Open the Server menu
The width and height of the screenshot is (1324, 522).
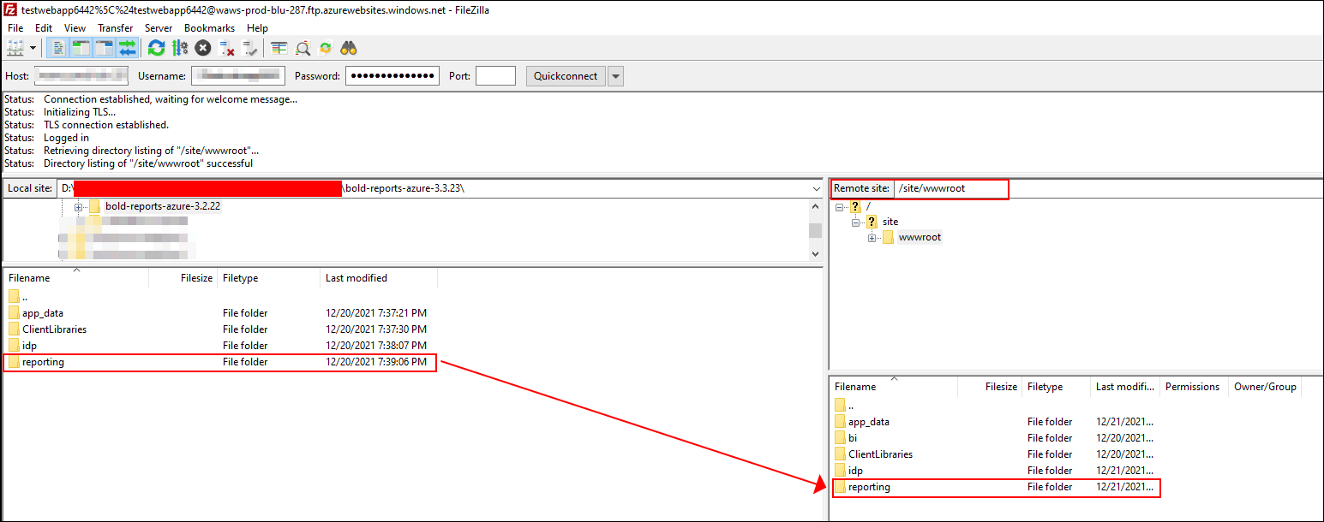coord(159,28)
